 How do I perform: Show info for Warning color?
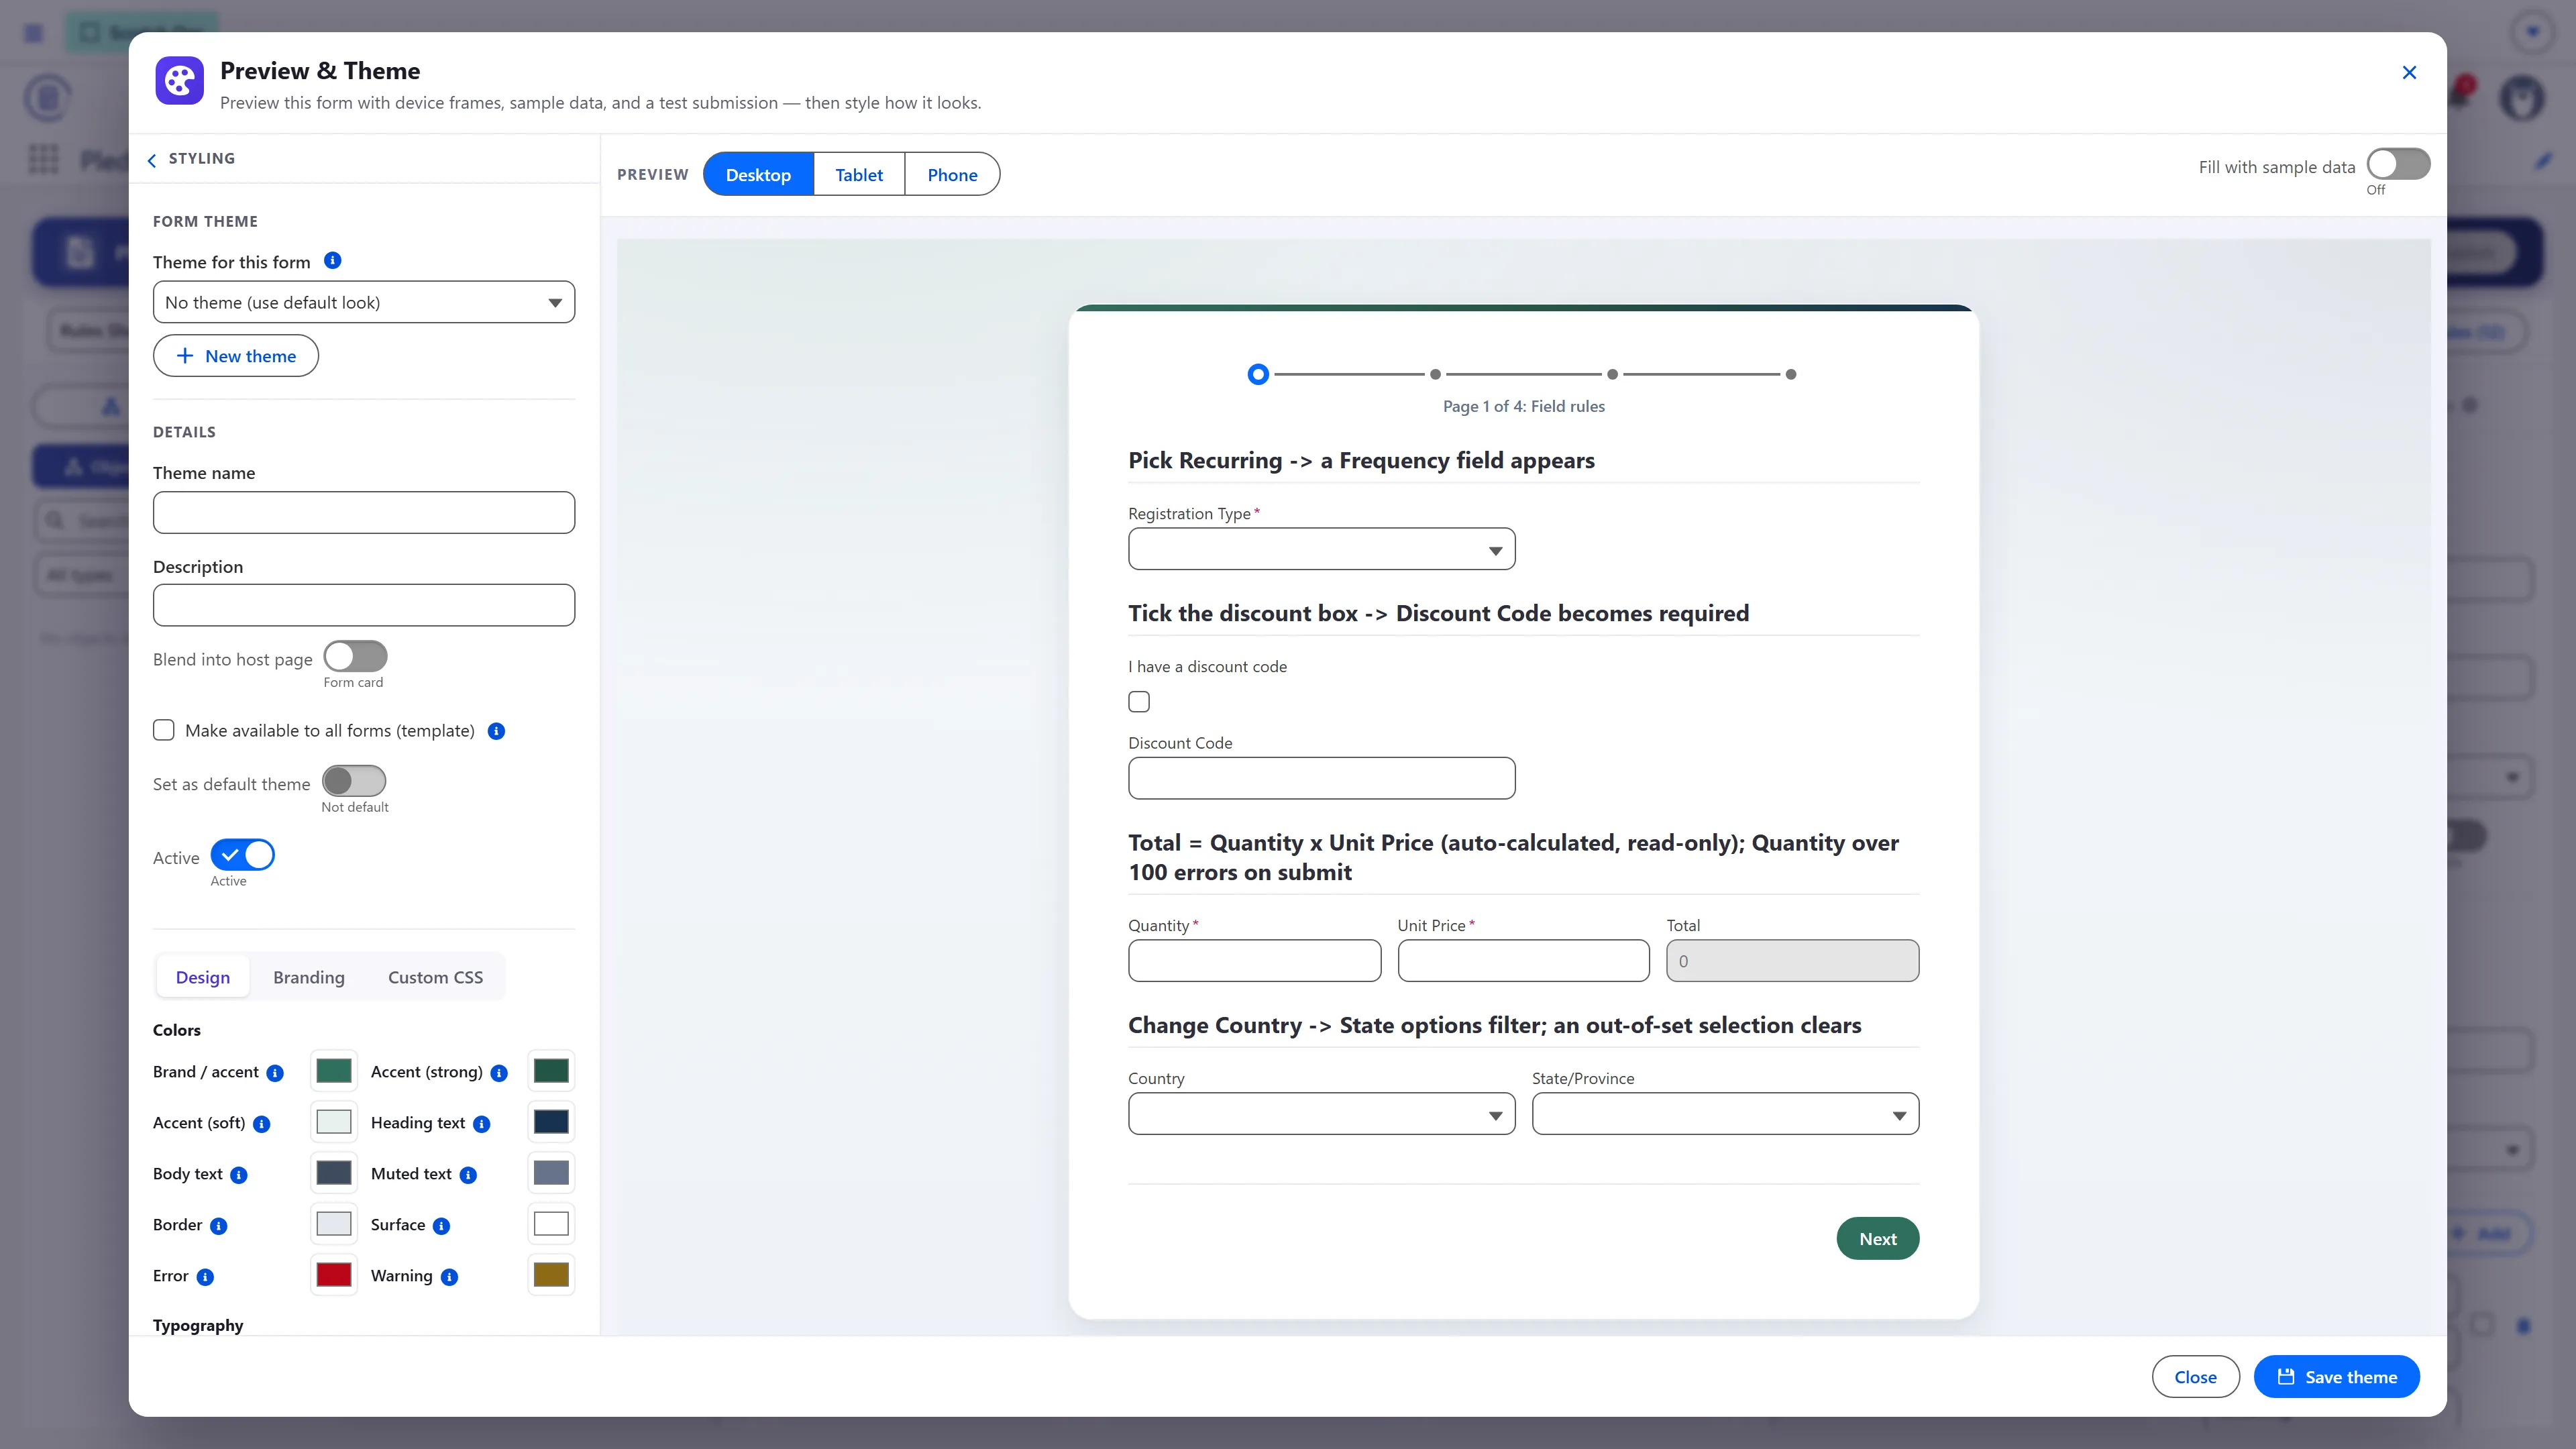pyautogui.click(x=450, y=1277)
